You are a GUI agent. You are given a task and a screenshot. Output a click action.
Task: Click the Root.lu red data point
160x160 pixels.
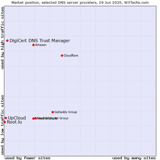(x=5, y=122)
